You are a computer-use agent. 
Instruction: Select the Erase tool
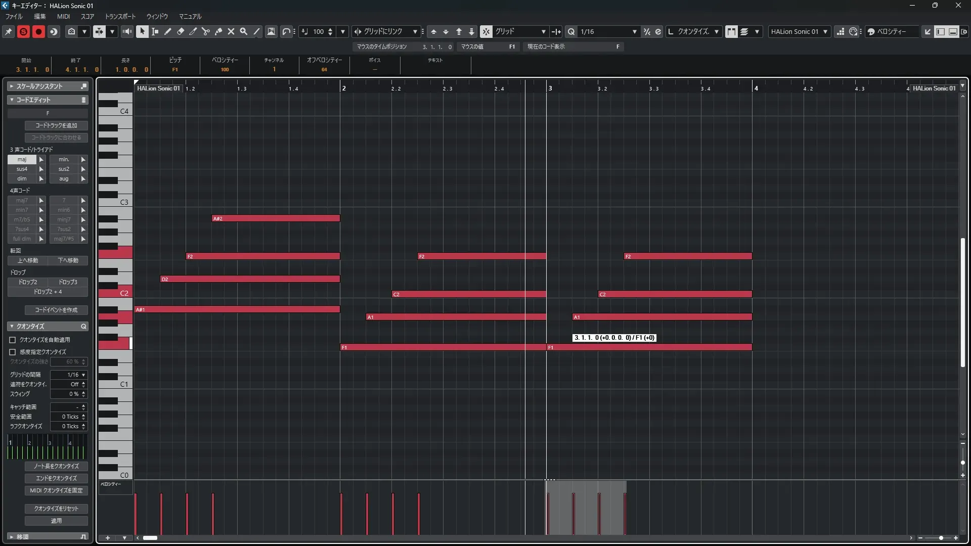point(181,31)
